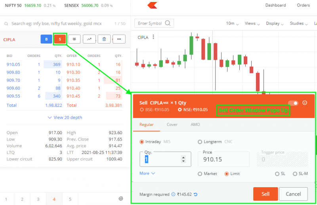Select the BSE exchange radio option
The image size is (317, 205).
(x=141, y=110)
